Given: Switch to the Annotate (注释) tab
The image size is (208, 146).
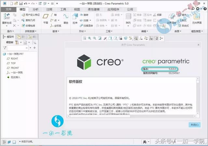Looking at the screenshot, I should 49,9.
